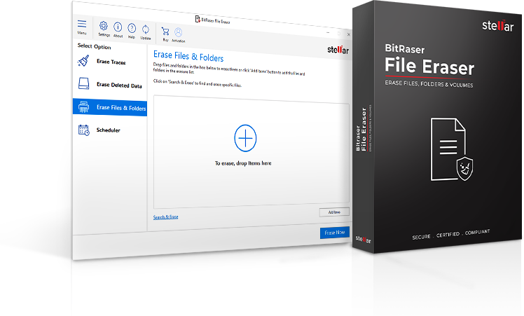524x316 pixels.
Task: Click the BitRaser File Eraser title bar icon
Action: [198, 19]
